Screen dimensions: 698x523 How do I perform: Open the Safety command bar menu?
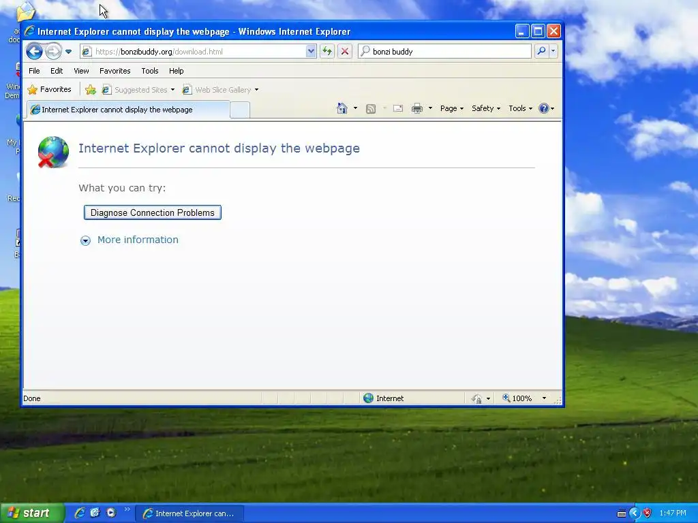pyautogui.click(x=485, y=108)
